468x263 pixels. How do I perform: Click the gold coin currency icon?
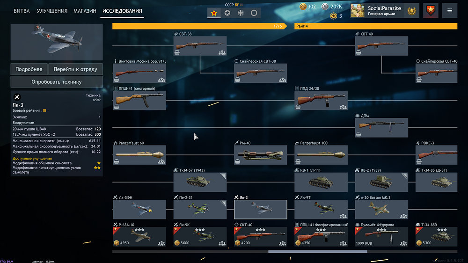pyautogui.click(x=303, y=7)
